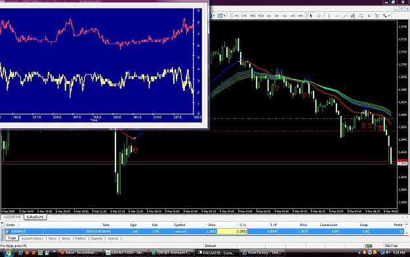
Task: Launch Internet Explorer from quick launch
Action: click(x=20, y=253)
